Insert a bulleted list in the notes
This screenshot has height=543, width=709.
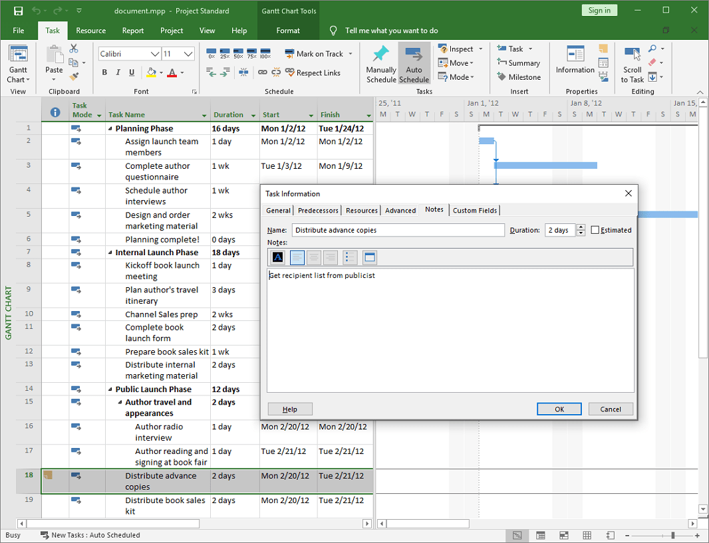[x=350, y=257]
